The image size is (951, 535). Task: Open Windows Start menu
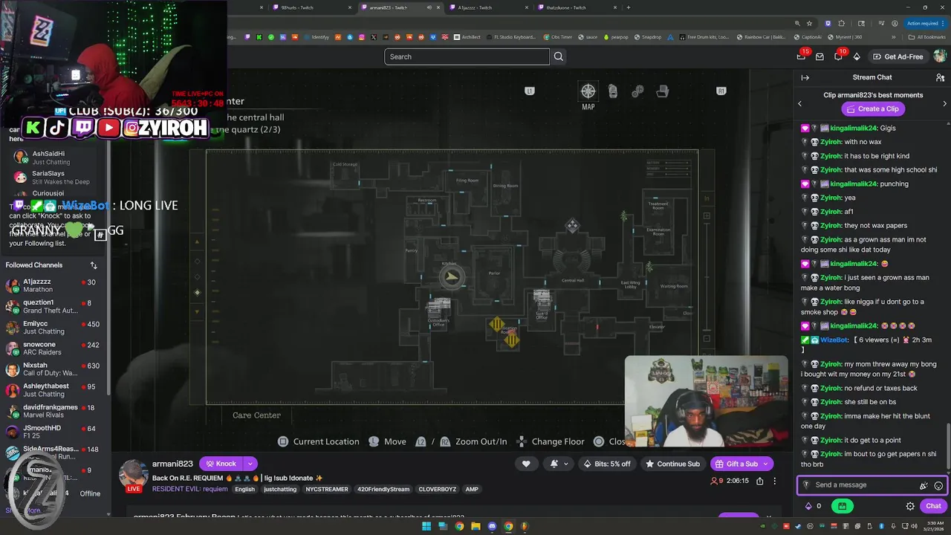click(x=426, y=526)
